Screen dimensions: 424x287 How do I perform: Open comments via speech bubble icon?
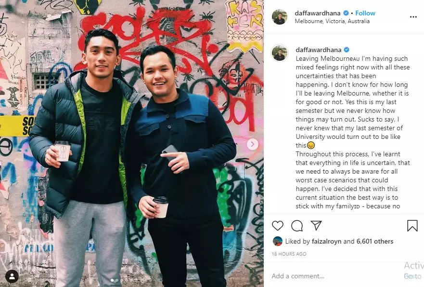click(x=297, y=225)
